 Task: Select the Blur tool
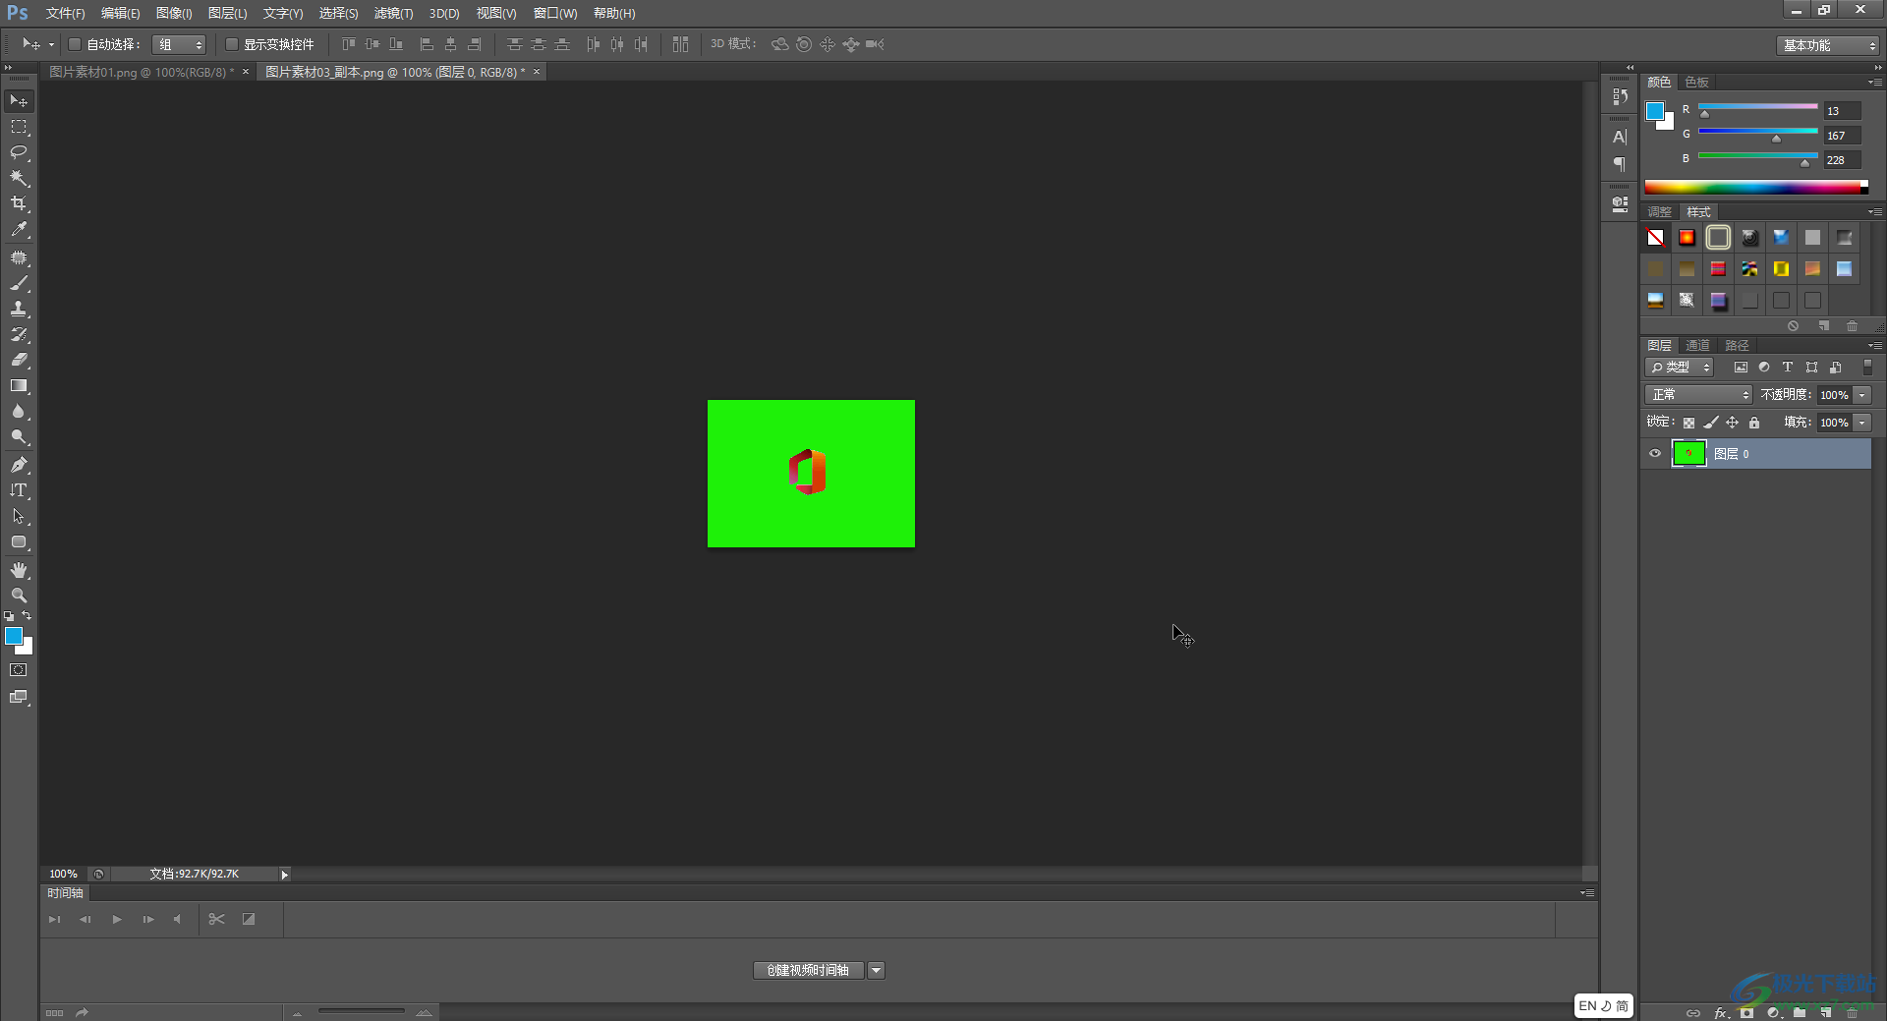coord(19,412)
